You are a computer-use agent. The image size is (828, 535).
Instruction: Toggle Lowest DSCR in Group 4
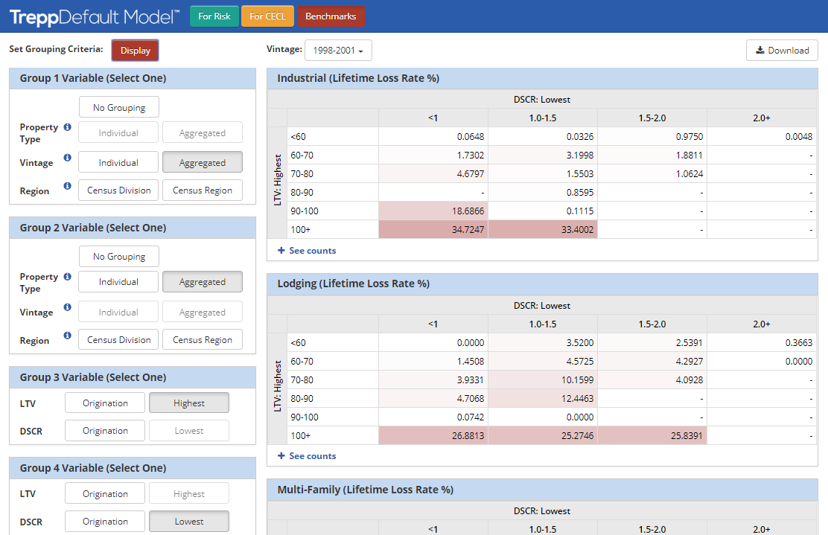[x=188, y=521]
